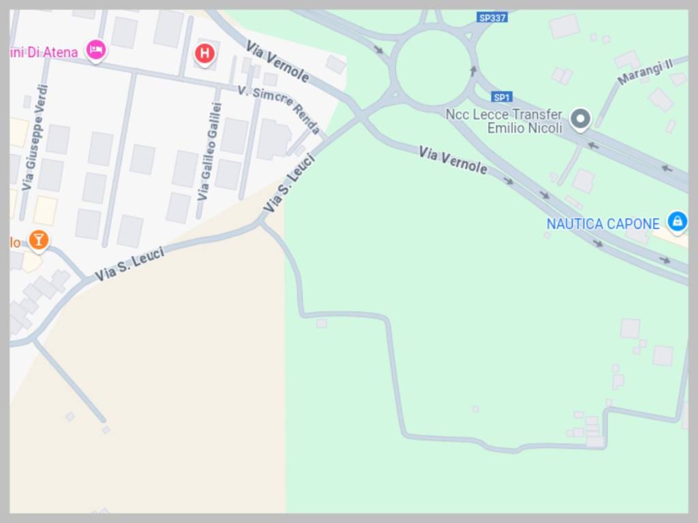Click Via Vernole label below the roundabout
698x523 pixels.
pos(453,160)
